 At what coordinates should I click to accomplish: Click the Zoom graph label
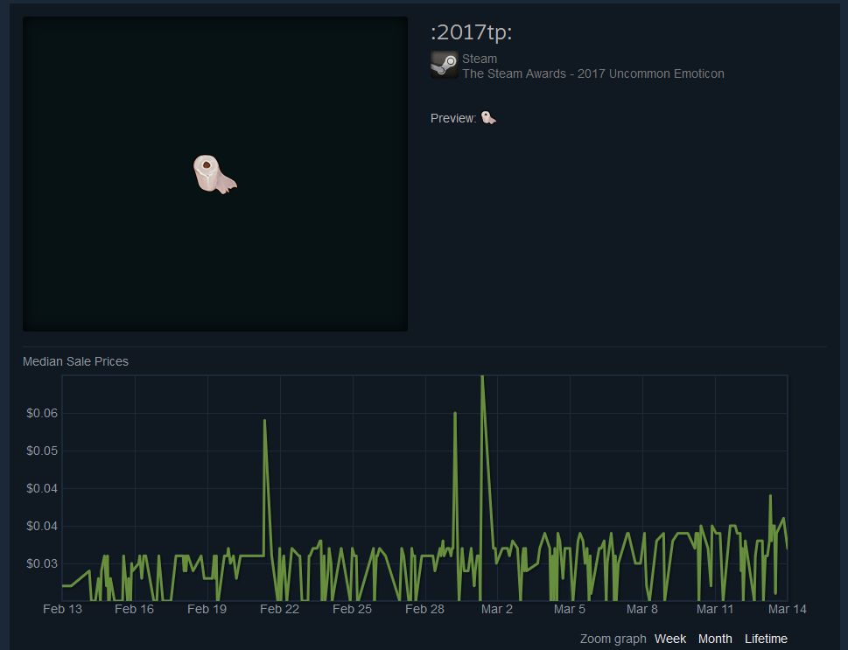613,639
